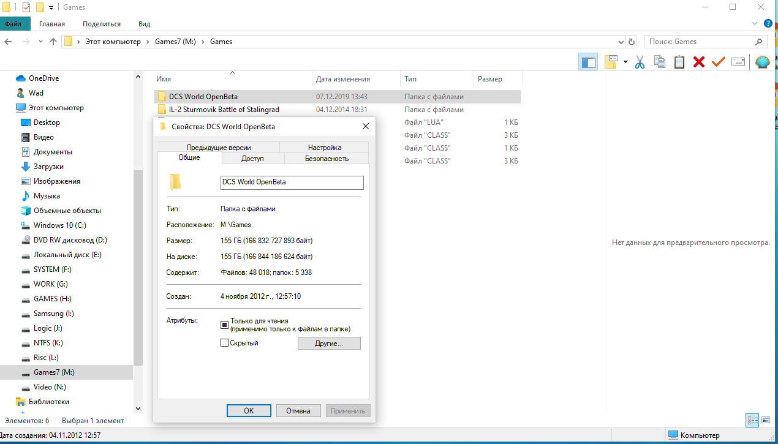Click the red X Delete icon
The width and height of the screenshot is (778, 444).
coord(699,62)
